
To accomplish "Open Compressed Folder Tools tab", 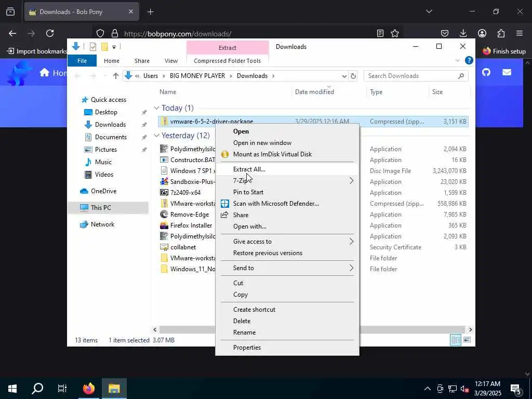I will point(228,61).
